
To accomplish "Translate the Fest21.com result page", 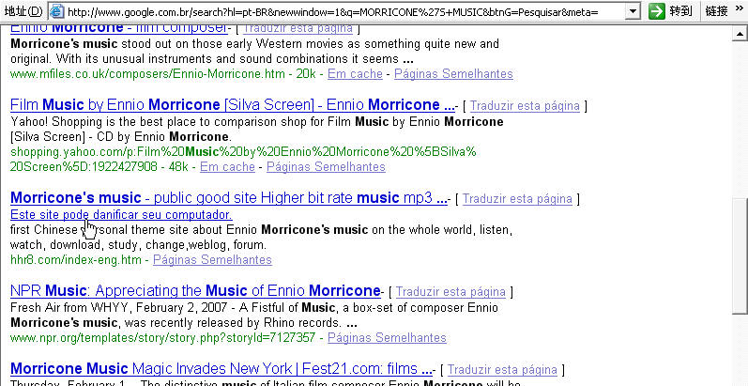I will coord(502,370).
